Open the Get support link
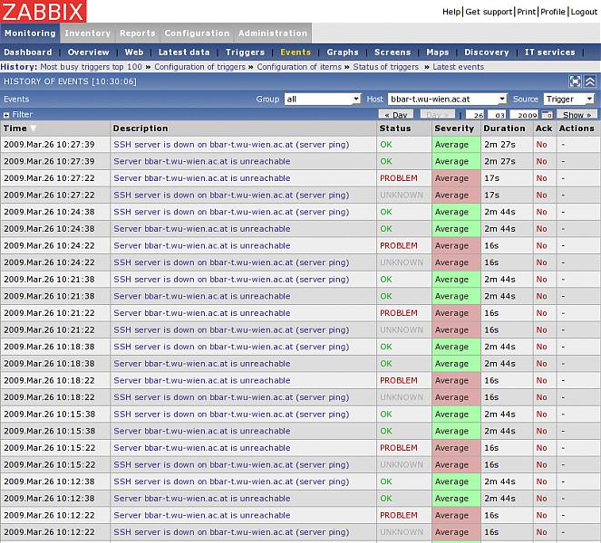This screenshot has width=601, height=543. (x=490, y=12)
